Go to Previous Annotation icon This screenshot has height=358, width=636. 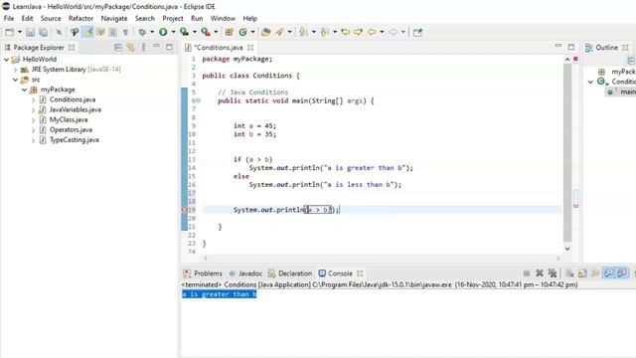[x=324, y=32]
